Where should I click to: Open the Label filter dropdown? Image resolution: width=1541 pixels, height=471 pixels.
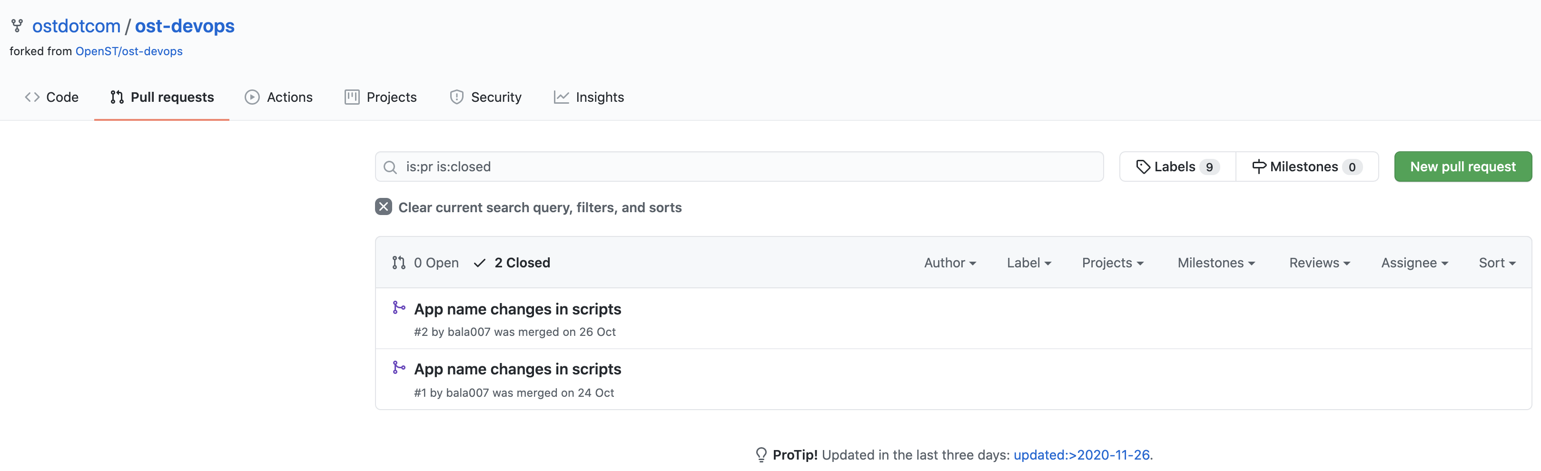click(x=1028, y=263)
